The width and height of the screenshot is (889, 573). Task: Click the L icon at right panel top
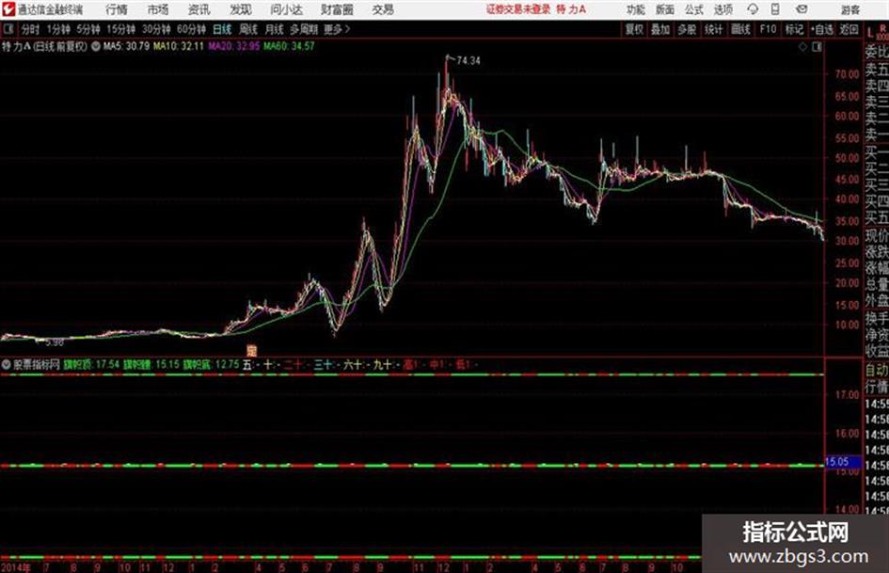[870, 33]
